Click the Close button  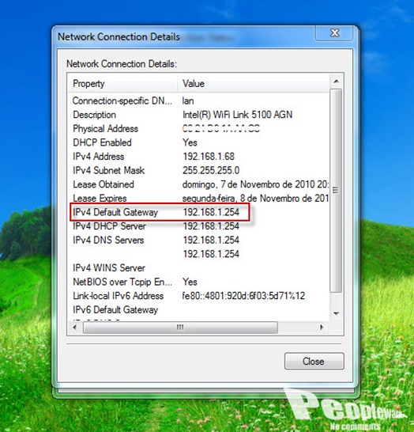pyautogui.click(x=314, y=361)
